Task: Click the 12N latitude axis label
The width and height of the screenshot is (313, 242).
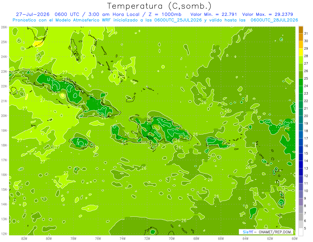Action: click(x=4, y=234)
